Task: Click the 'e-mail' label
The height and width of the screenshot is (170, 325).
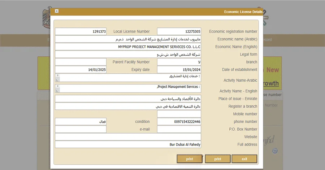Action: pos(144,129)
